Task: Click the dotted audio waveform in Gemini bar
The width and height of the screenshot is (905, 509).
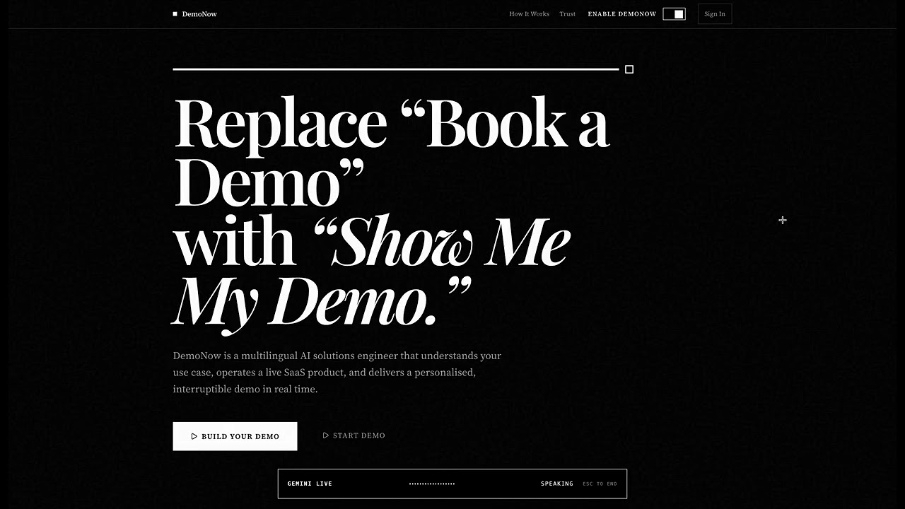Action: click(432, 484)
